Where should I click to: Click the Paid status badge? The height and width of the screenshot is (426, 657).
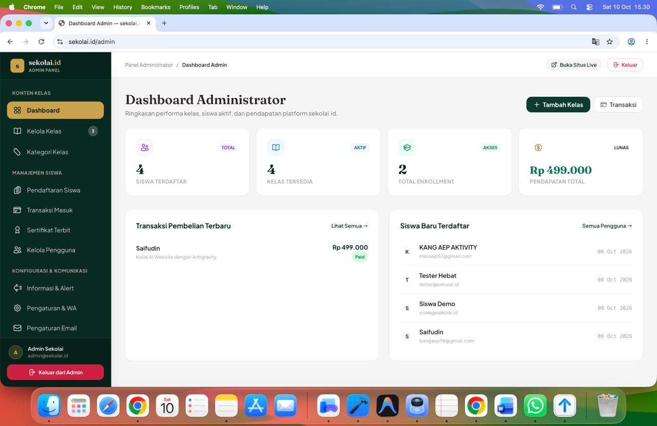(360, 257)
